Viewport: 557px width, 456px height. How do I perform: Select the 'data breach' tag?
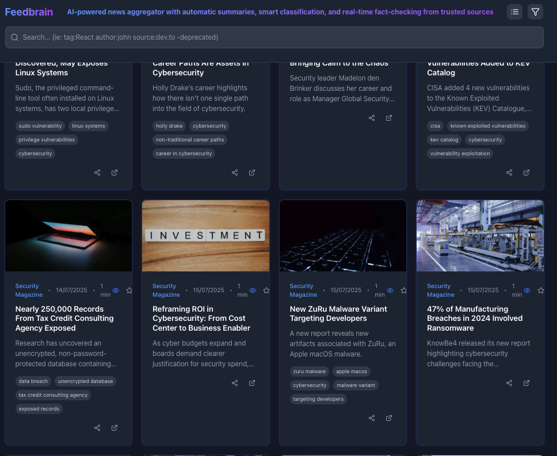pos(33,381)
